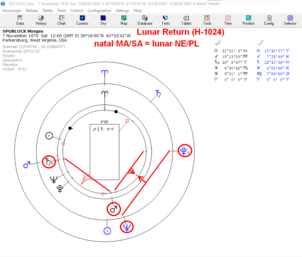Viewport: 302px width, 257px height.
Task: Open the Map toolbar icon
Action: pos(124,20)
